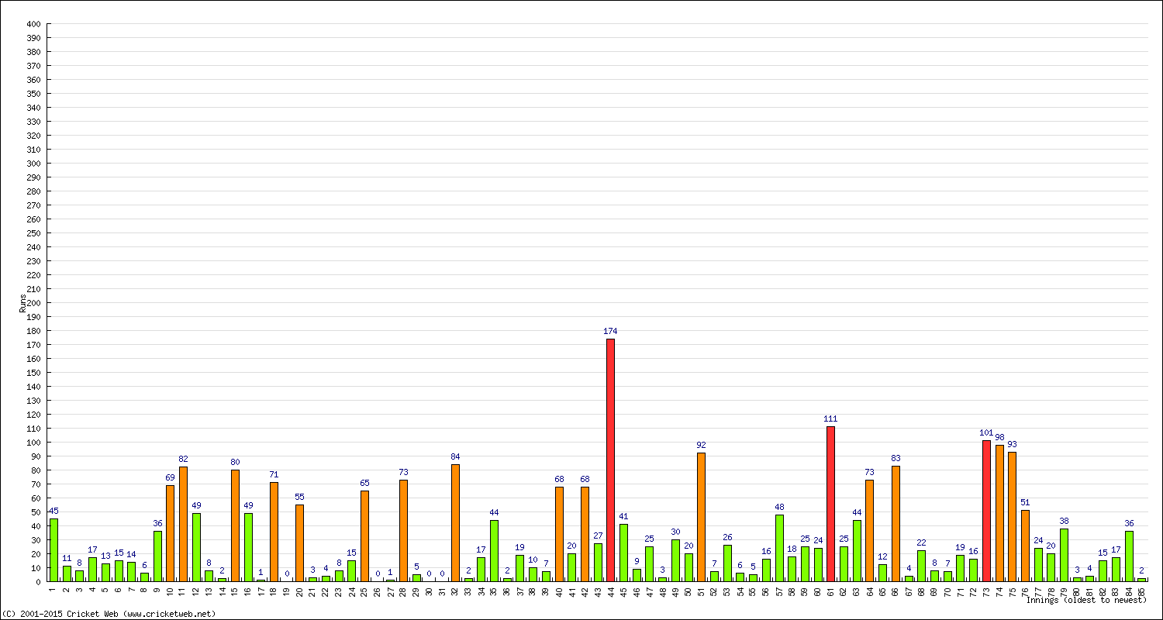Select the value label 27
The image size is (1163, 620).
click(x=598, y=536)
